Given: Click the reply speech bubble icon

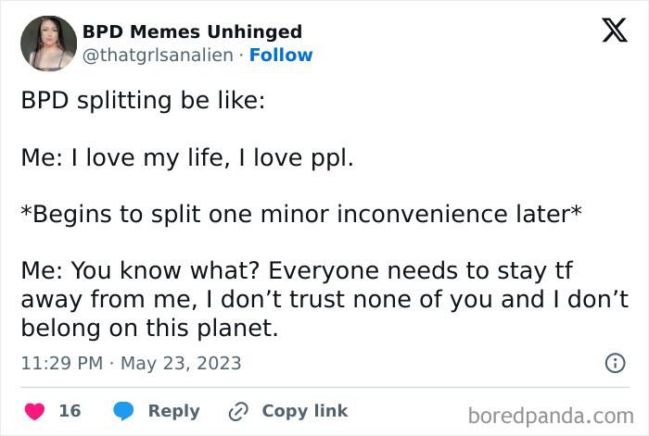Looking at the screenshot, I should click(x=123, y=411).
